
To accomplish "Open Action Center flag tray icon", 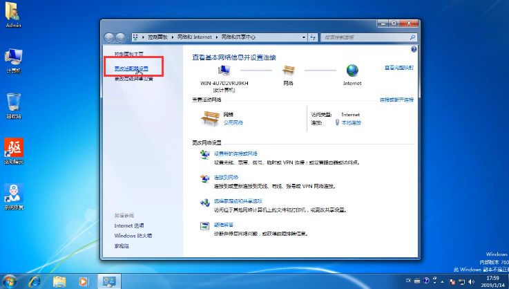I will (x=452, y=282).
